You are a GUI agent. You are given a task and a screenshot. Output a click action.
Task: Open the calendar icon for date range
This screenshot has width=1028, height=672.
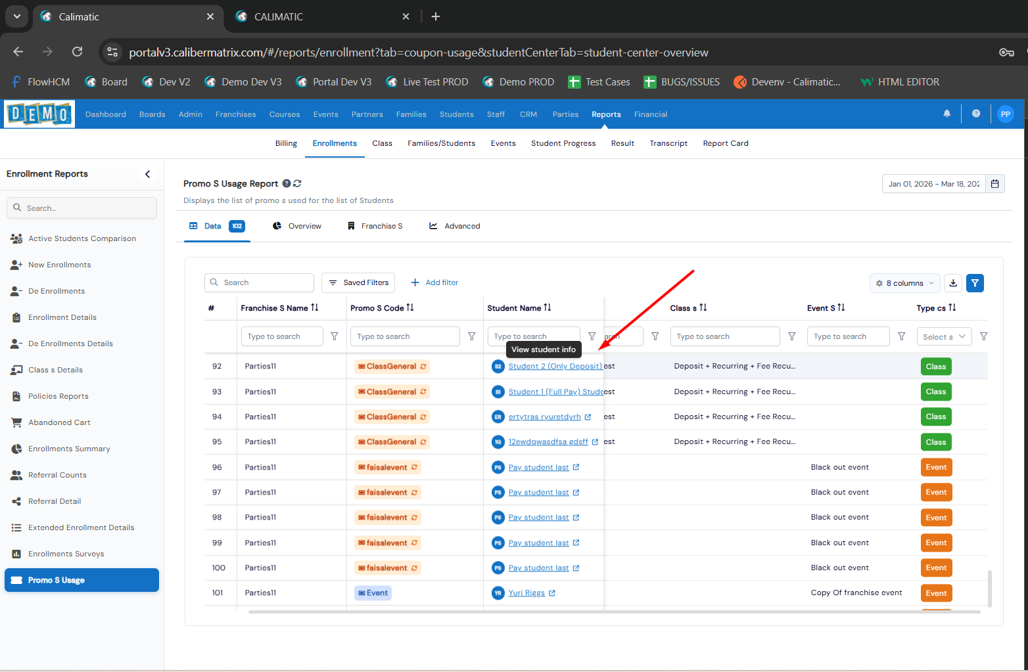(994, 184)
